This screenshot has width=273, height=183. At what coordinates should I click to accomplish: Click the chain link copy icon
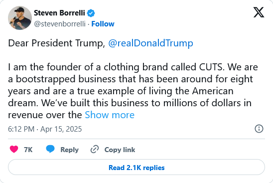pyautogui.click(x=95, y=150)
